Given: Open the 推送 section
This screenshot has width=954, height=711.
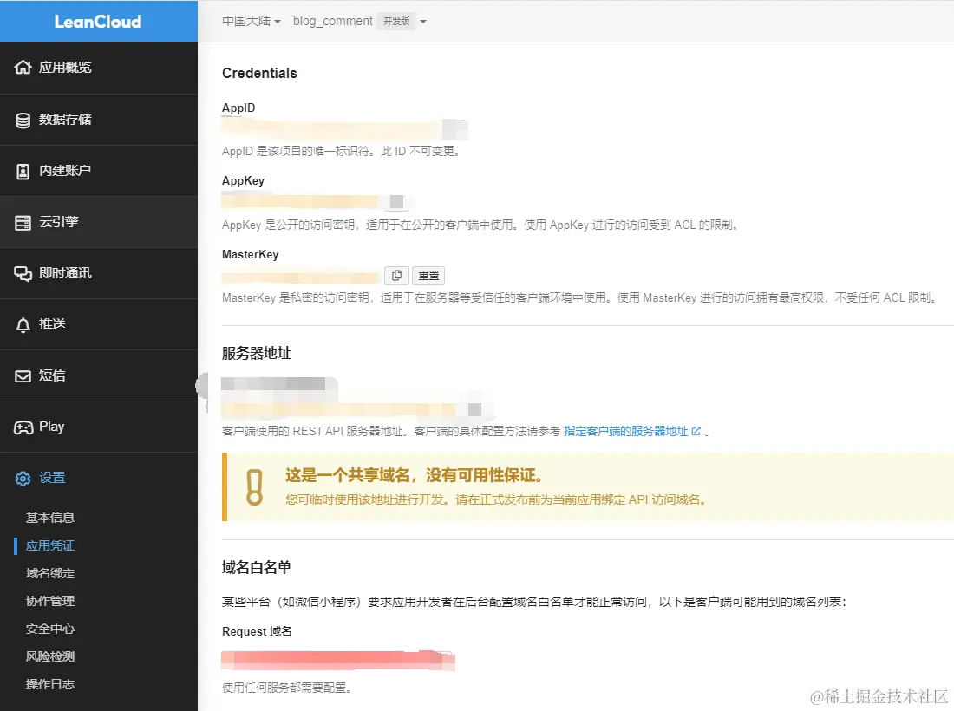Looking at the screenshot, I should (x=99, y=324).
